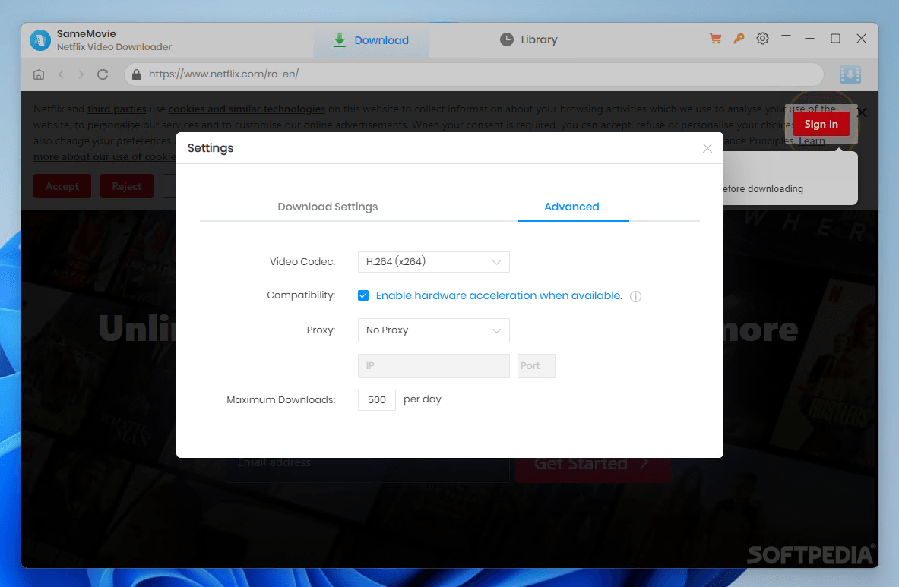
Task: Click the proxy Port input field
Action: 536,366
